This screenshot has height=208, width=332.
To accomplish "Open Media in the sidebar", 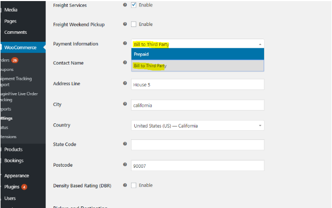I will (x=11, y=10).
